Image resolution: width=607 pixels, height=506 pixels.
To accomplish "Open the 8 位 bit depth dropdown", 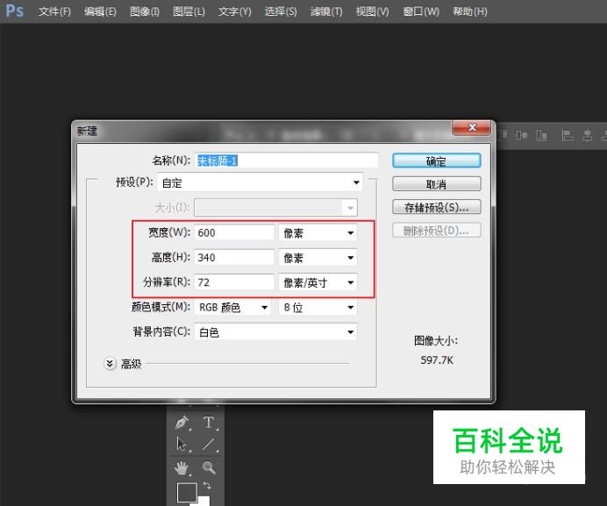I will [318, 308].
